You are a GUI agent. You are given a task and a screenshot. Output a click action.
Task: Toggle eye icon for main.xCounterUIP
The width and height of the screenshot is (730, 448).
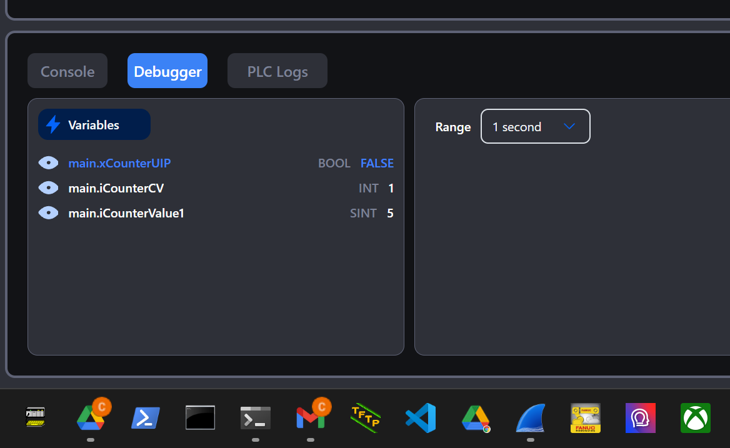point(48,163)
